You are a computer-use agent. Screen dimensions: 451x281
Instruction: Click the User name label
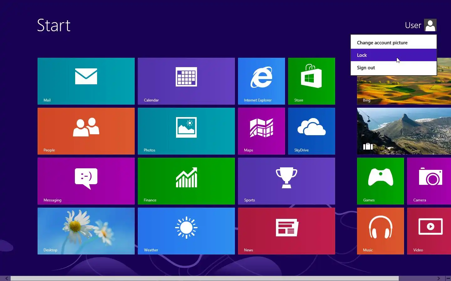click(413, 25)
